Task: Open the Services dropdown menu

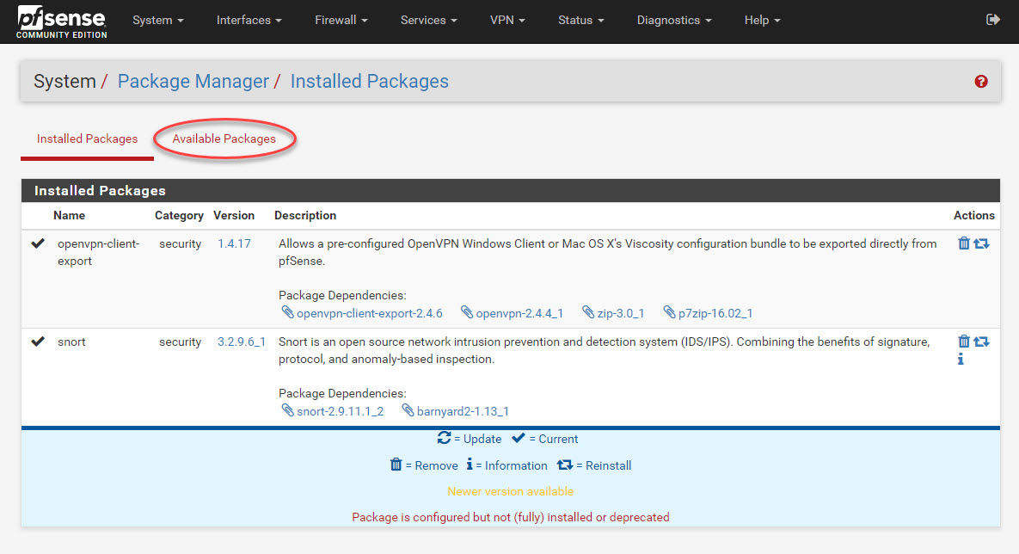Action: (429, 20)
